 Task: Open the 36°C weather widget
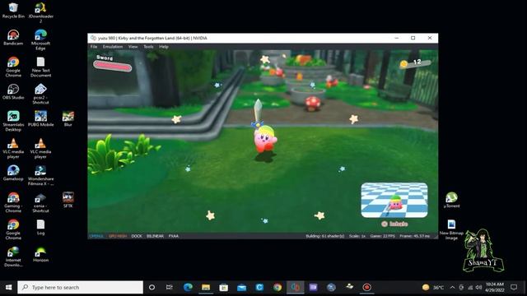coord(433,287)
